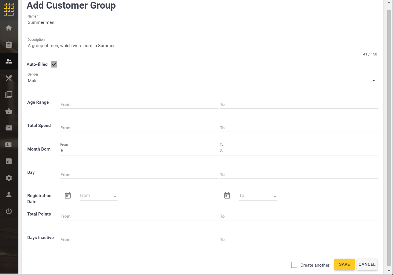The image size is (393, 275).
Task: Click the SAVE button
Action: tap(344, 264)
